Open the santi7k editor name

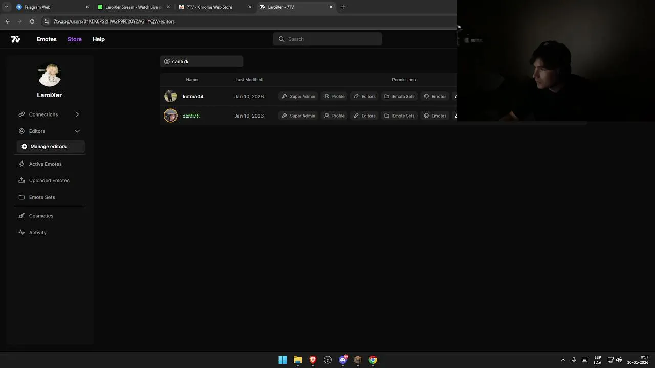click(191, 116)
